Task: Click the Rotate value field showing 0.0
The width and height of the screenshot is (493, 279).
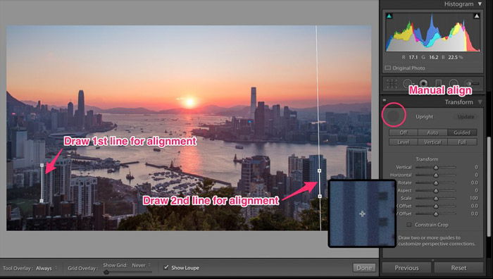Action: [x=474, y=182]
